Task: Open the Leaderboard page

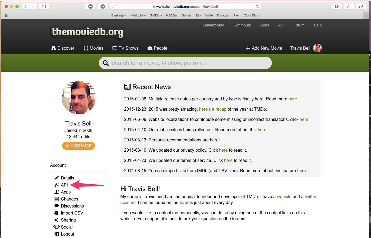Action: [213, 25]
